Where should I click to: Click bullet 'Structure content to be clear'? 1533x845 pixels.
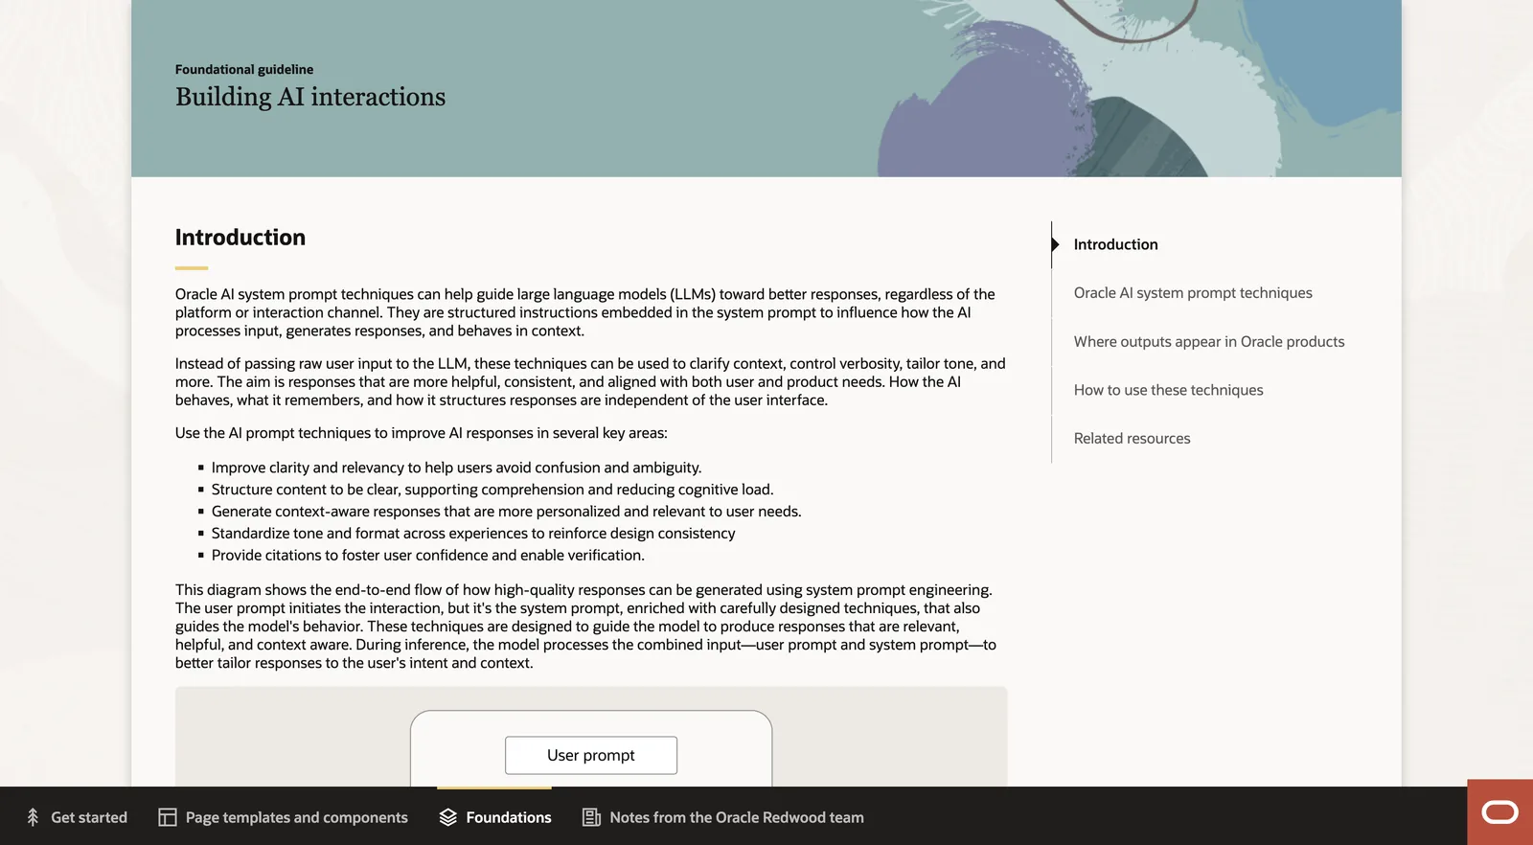492,490
